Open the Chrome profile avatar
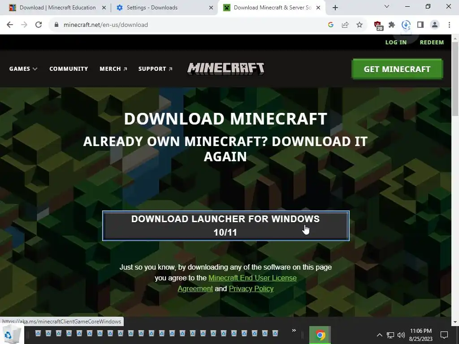This screenshot has height=344, width=459. click(435, 25)
